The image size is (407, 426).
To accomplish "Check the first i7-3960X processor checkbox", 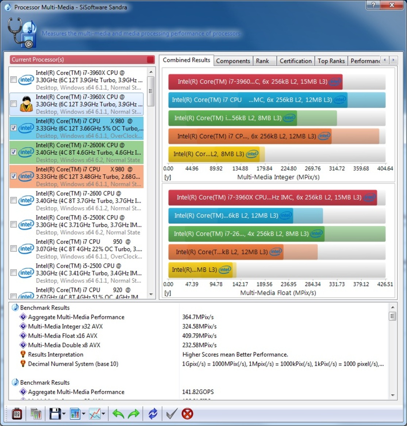I will (14, 79).
